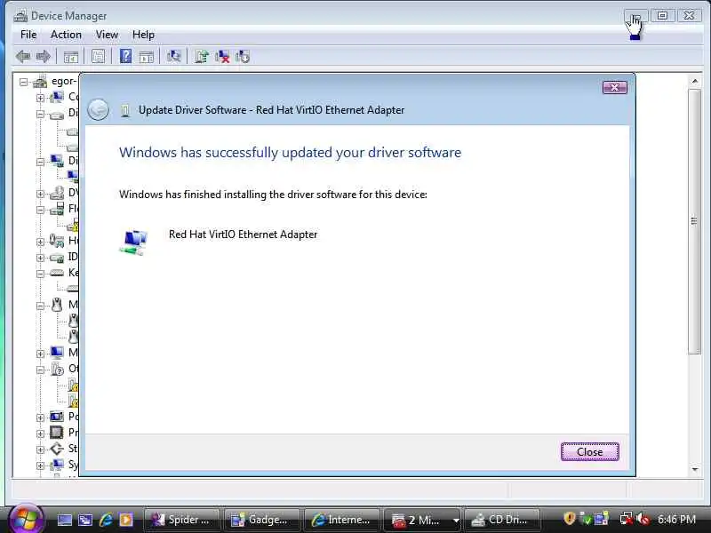This screenshot has width=711, height=533.
Task: Click the Show/Hide Console Tree toolbar icon
Action: (x=71, y=57)
